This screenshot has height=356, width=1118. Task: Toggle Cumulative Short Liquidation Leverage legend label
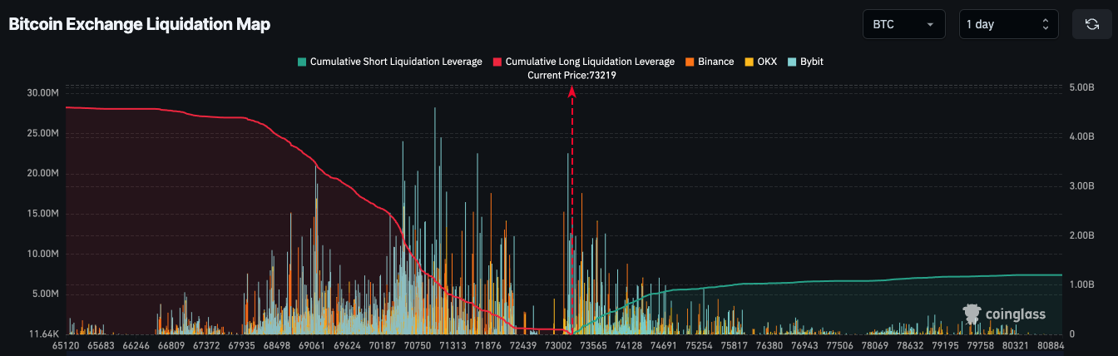395,62
